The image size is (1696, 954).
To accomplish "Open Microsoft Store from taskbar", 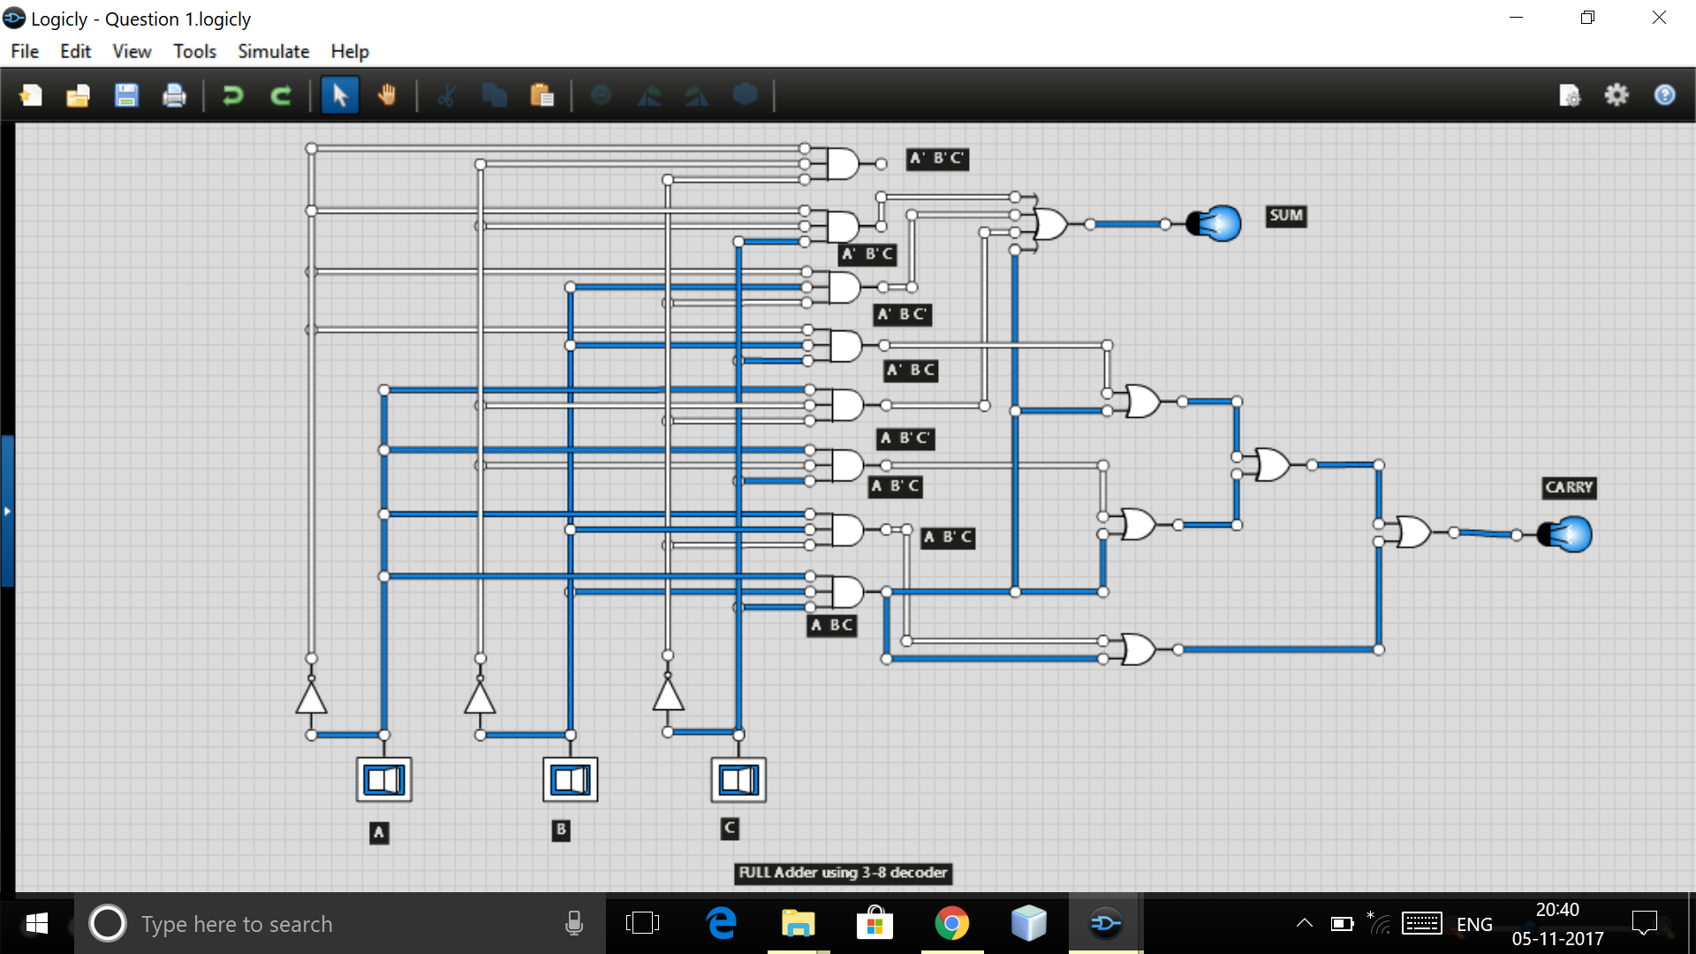I will point(874,924).
